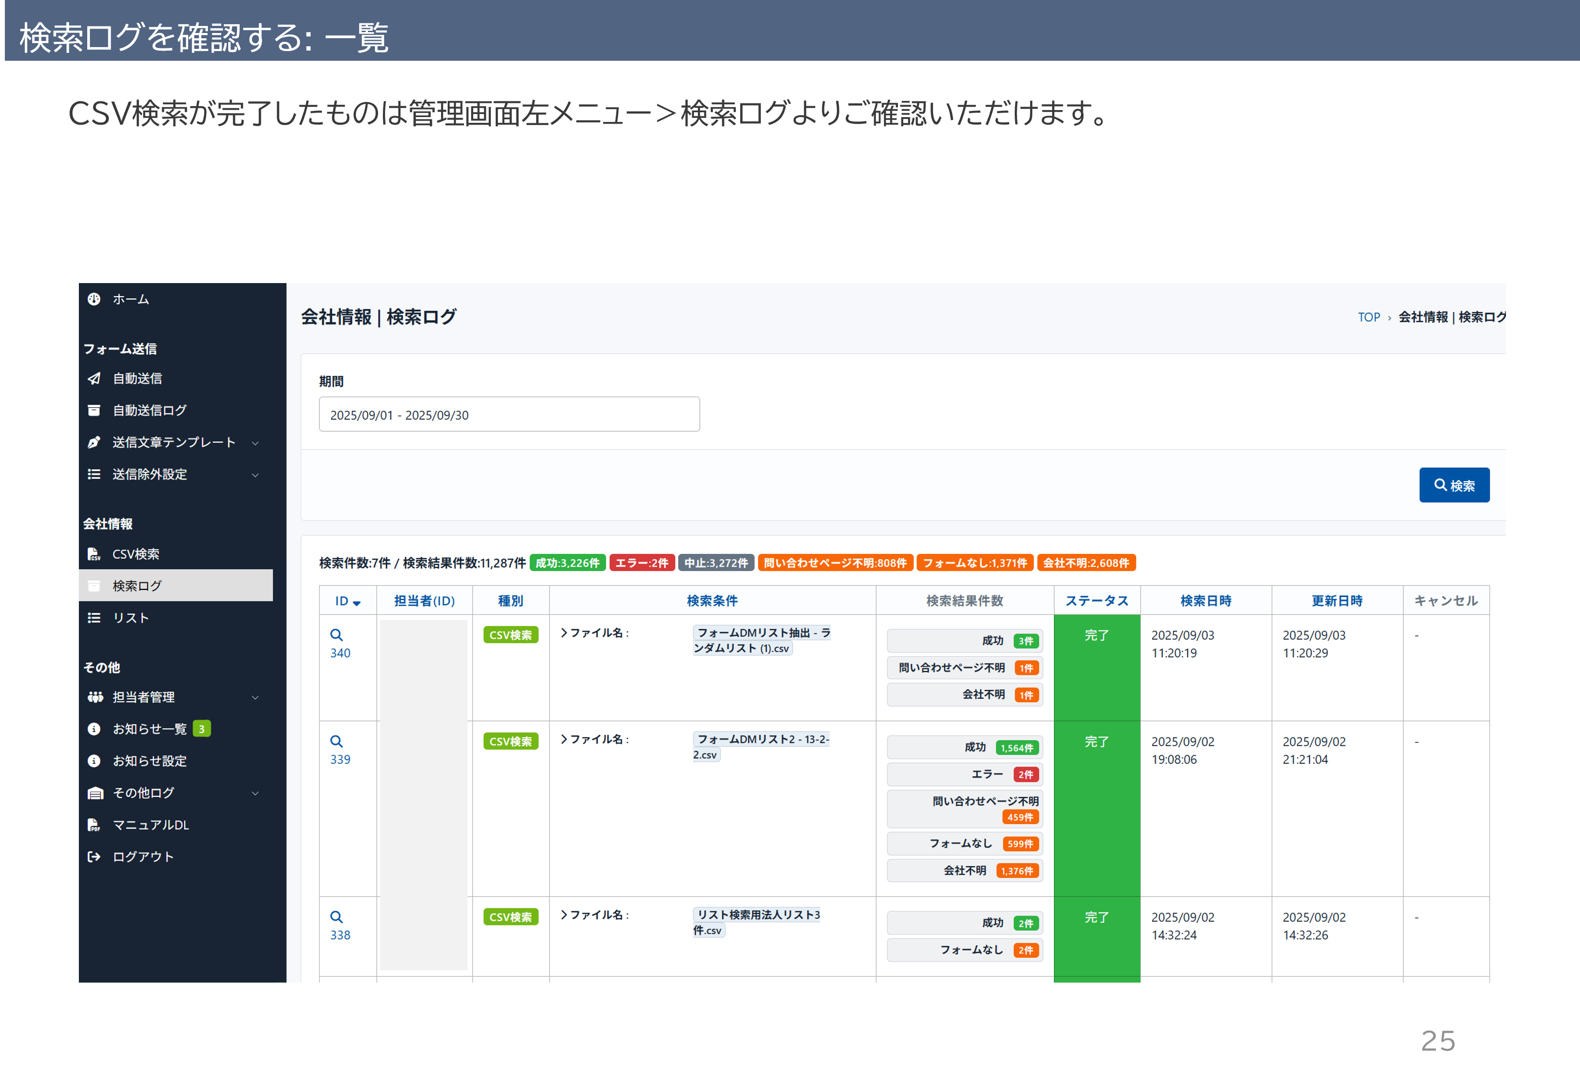Screen dimensions: 1580x1068
Task: Expand the 送信除外設定 submenu chevron
Action: click(x=255, y=475)
